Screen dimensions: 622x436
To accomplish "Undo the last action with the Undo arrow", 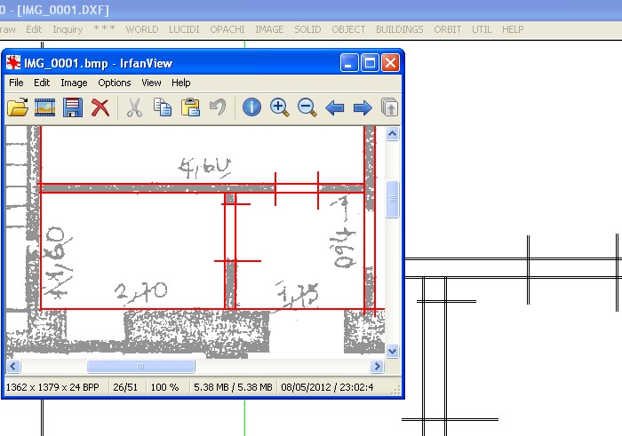I will pyautogui.click(x=218, y=107).
